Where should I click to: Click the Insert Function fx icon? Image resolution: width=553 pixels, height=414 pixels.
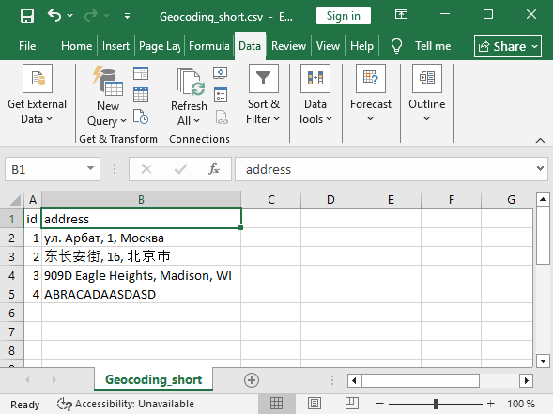[x=214, y=169]
